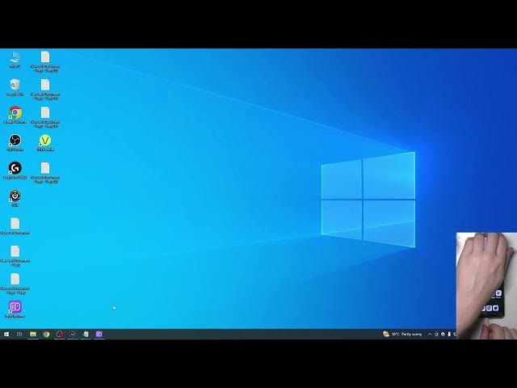This screenshot has height=388, width=517.
Task: Select the Recycle Bin desktop icon
Action: [15, 87]
